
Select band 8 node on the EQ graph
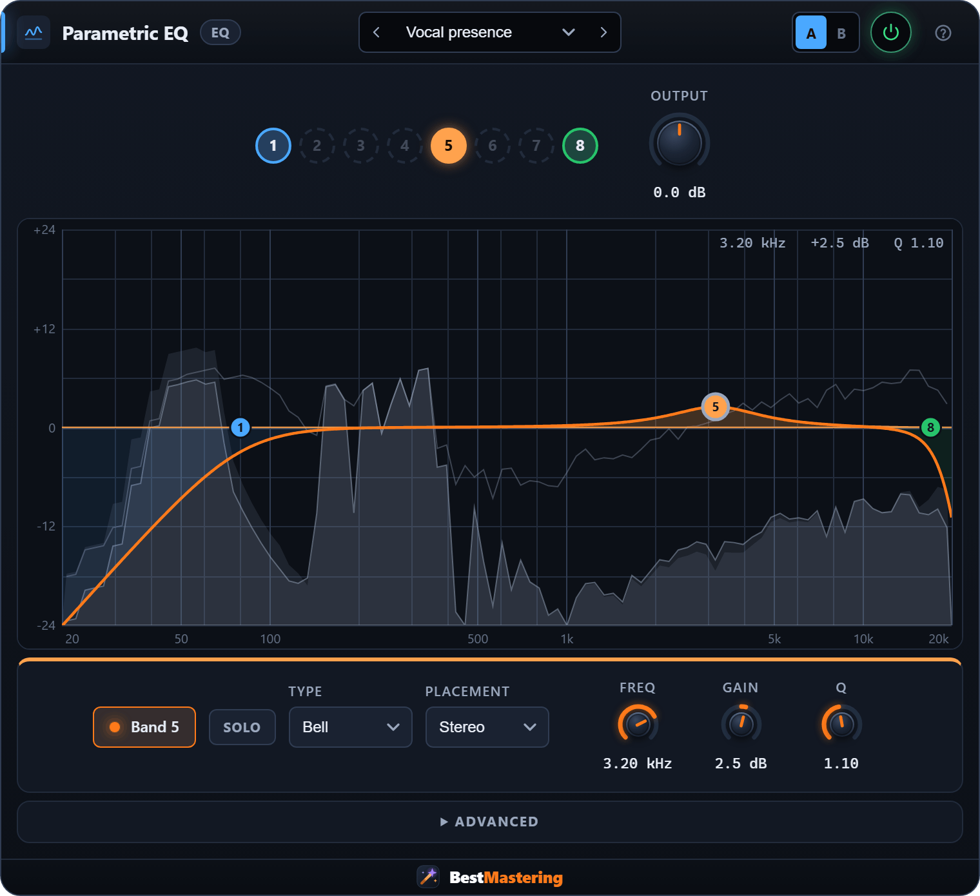click(930, 427)
